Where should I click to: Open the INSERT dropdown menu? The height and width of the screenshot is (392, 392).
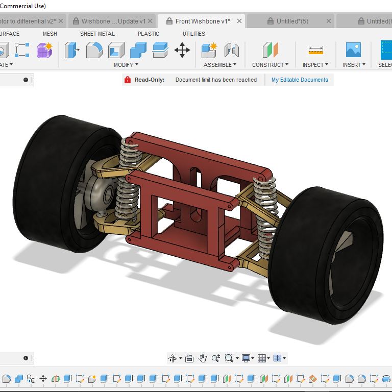click(354, 65)
